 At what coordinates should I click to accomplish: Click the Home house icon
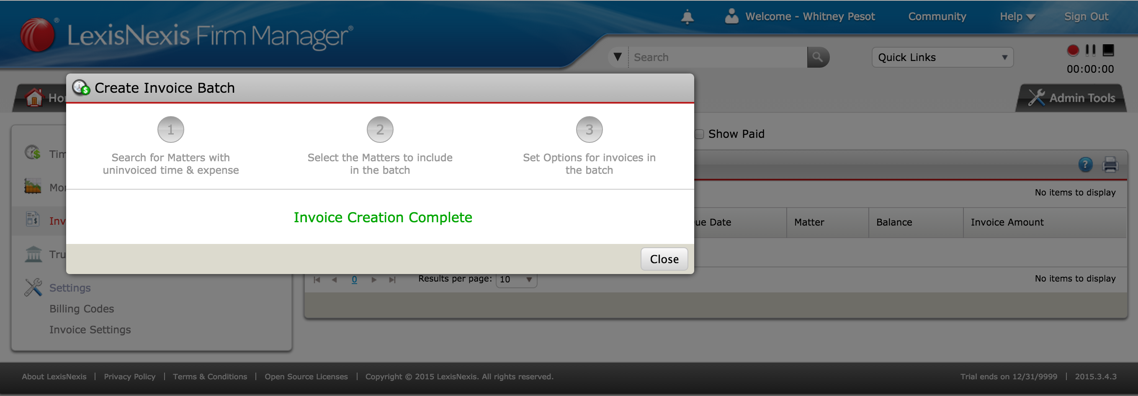[x=34, y=97]
